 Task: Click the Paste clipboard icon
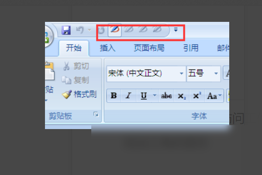(x=50, y=71)
